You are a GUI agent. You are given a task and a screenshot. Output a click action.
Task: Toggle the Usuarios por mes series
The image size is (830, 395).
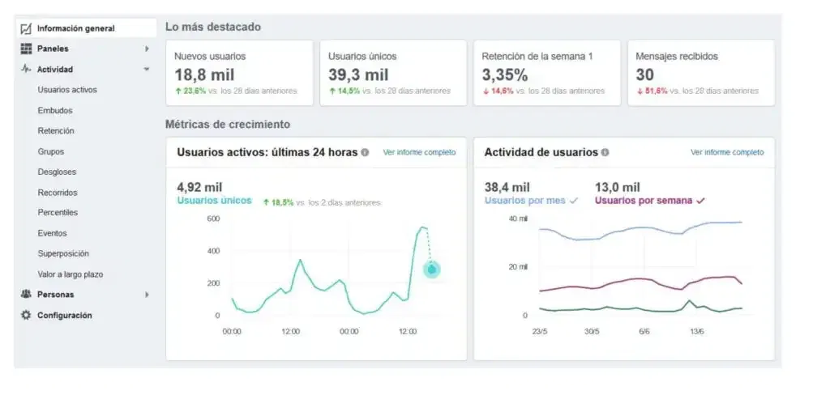(x=530, y=200)
